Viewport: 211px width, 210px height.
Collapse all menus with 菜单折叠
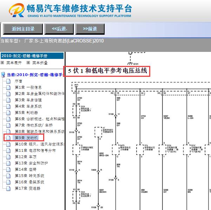pyautogui.click(x=40, y=63)
